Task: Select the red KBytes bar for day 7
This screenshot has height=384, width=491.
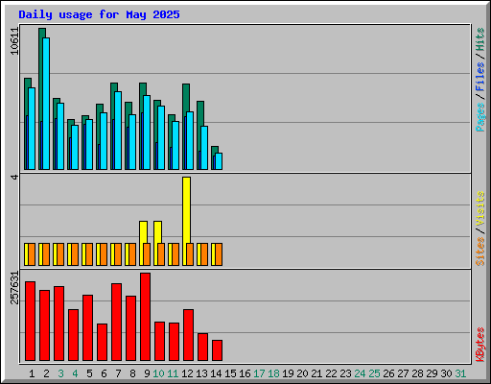Action: pos(116,322)
